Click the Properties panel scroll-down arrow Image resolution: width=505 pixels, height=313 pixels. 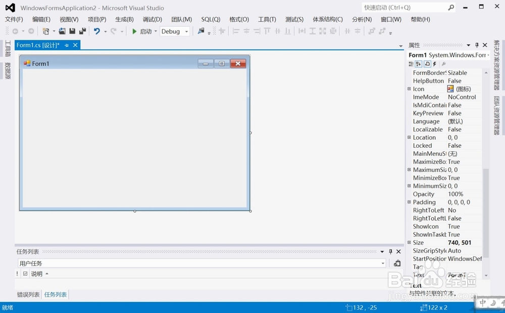click(486, 275)
